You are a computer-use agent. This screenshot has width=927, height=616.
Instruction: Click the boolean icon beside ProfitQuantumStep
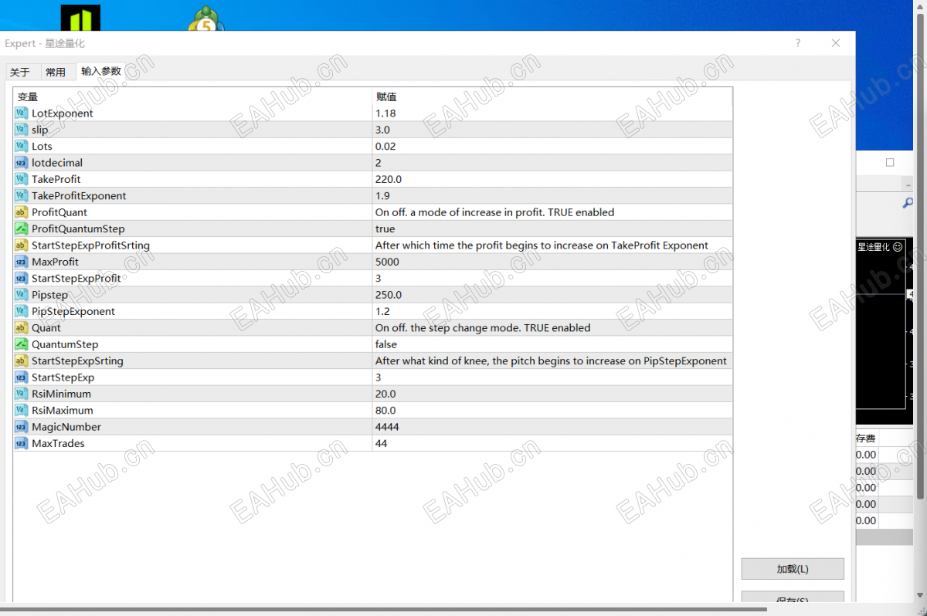[22, 228]
